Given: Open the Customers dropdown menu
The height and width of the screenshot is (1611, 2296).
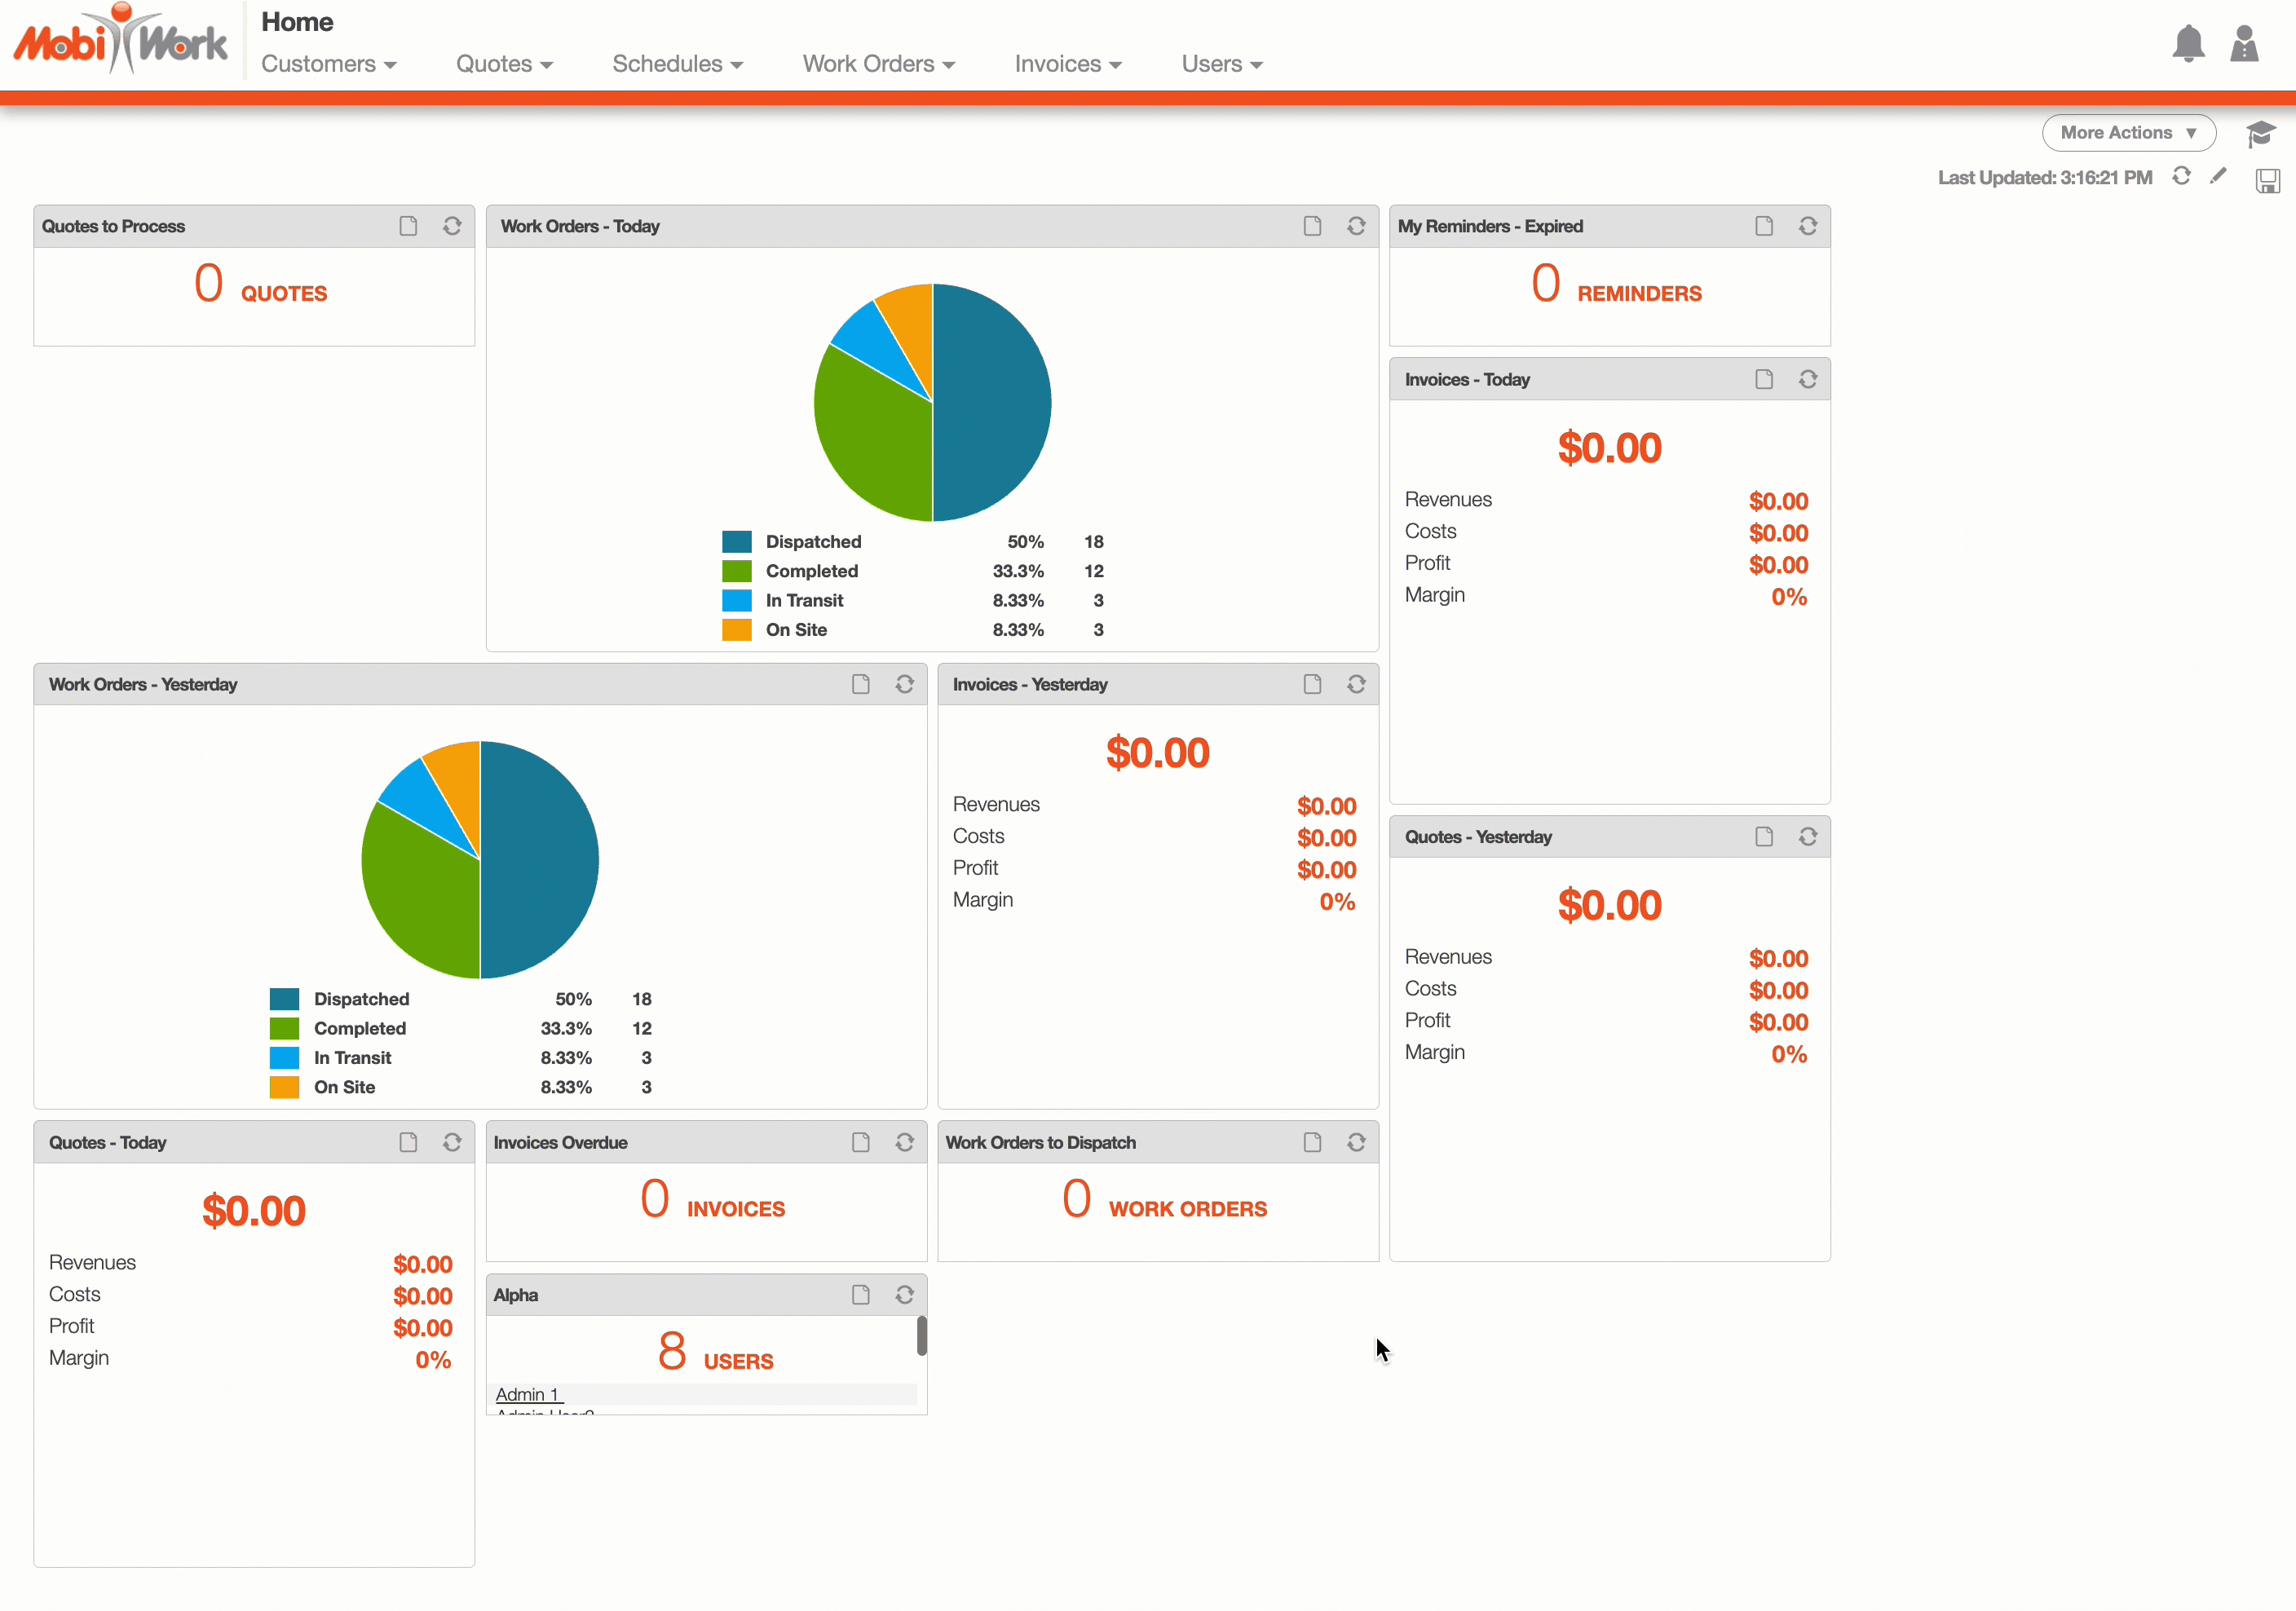Looking at the screenshot, I should [328, 64].
